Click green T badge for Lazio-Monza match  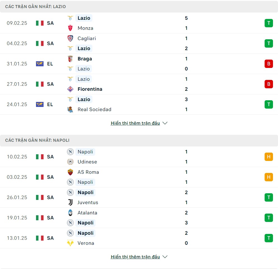269,23
